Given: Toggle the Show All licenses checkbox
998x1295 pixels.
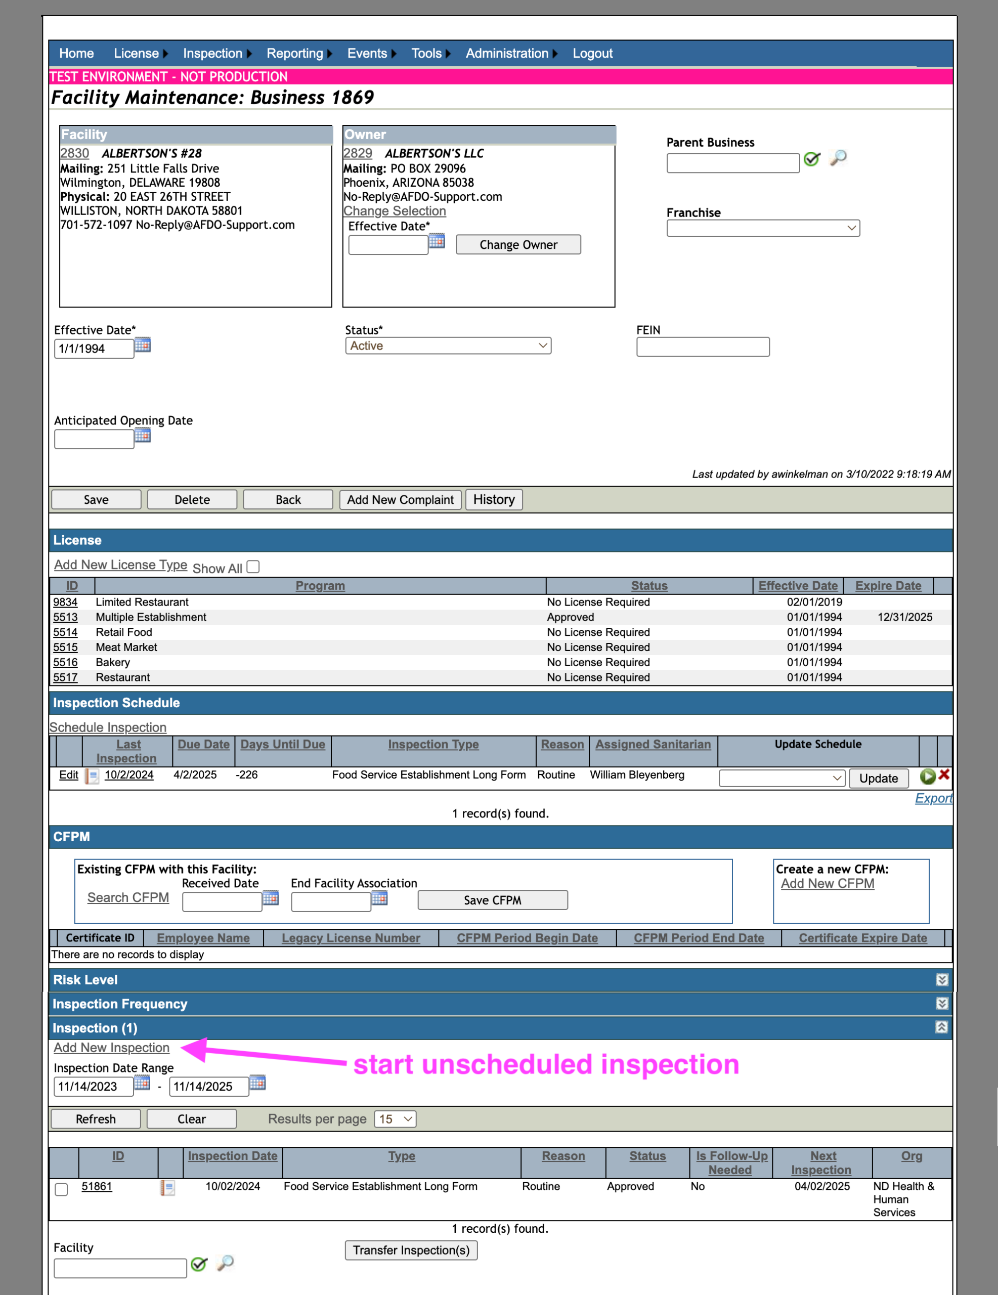Looking at the screenshot, I should 253,567.
